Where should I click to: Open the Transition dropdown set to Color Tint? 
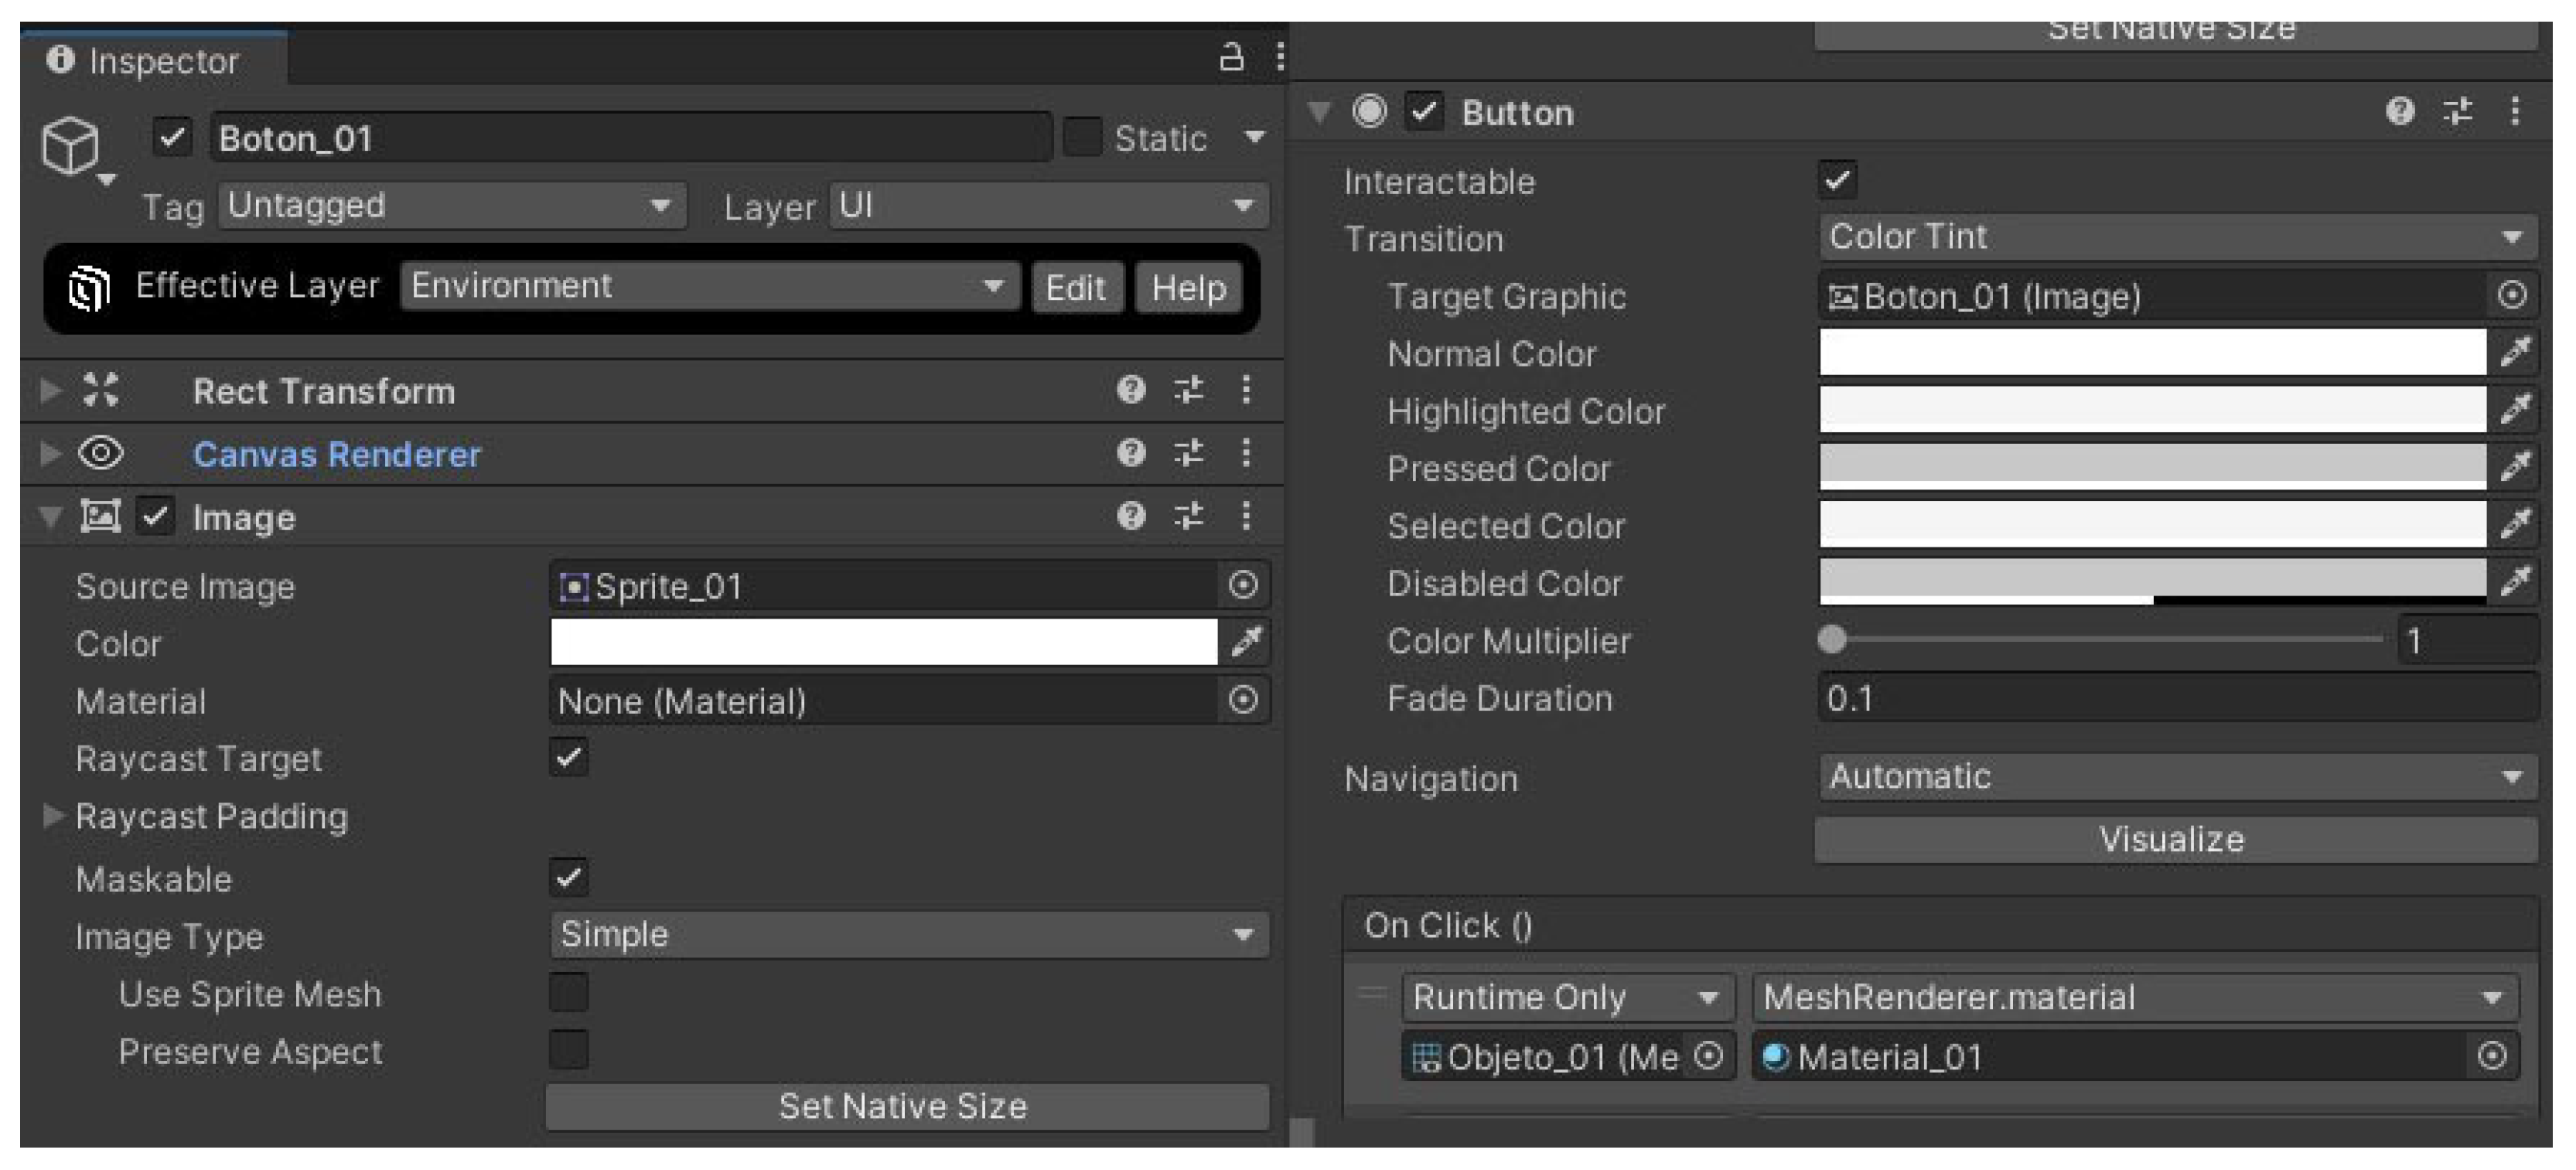[x=2176, y=237]
